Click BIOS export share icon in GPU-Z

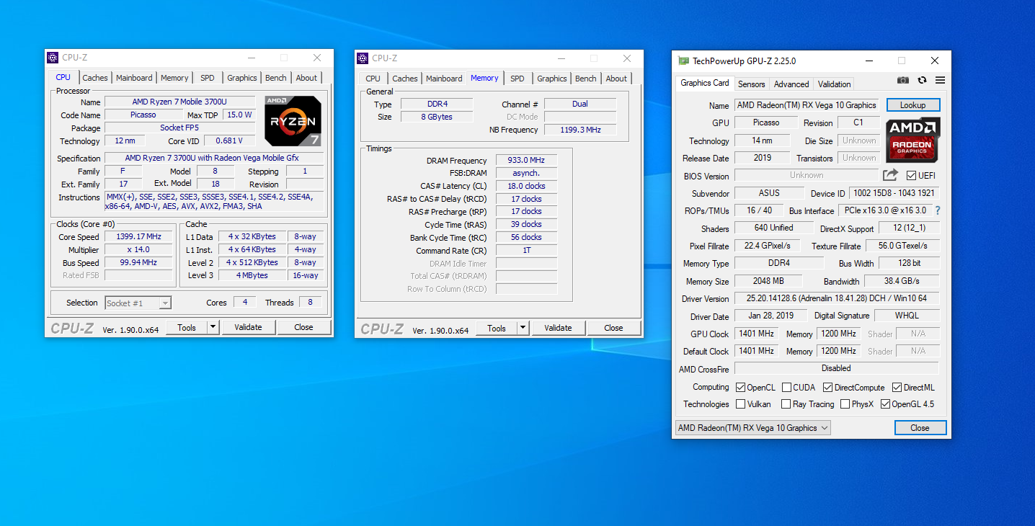890,175
